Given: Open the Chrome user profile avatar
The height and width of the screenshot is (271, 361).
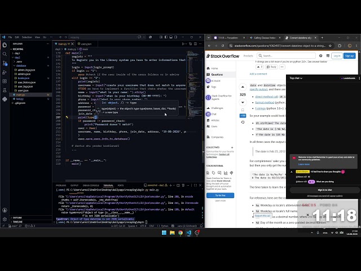Looking at the screenshot, I should pyautogui.click(x=350, y=46).
